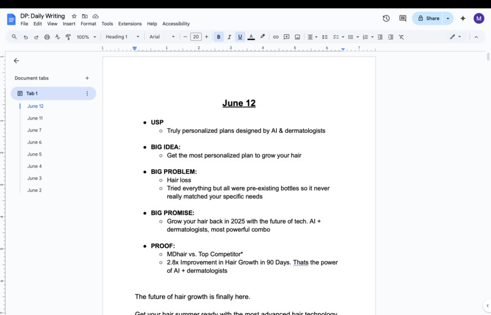Open paragraph style Heading 1 dropdown
Screen dimensions: 491x315
click(x=122, y=37)
